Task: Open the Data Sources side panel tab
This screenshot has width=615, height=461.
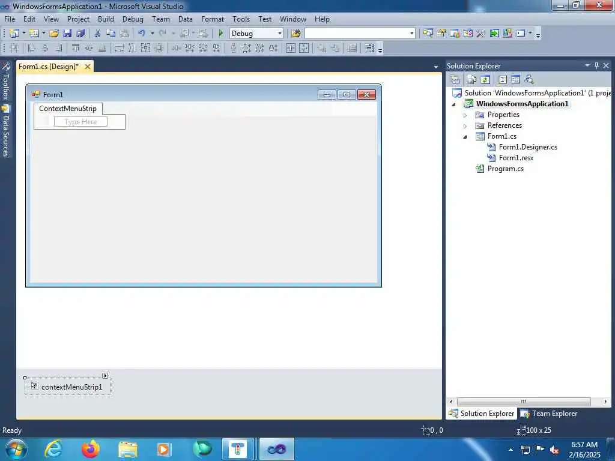Action: click(x=5, y=131)
